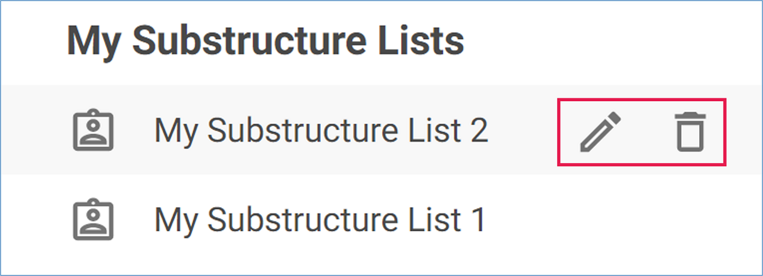Remove the hovered substructure list
This screenshot has width=763, height=276.
coord(690,131)
